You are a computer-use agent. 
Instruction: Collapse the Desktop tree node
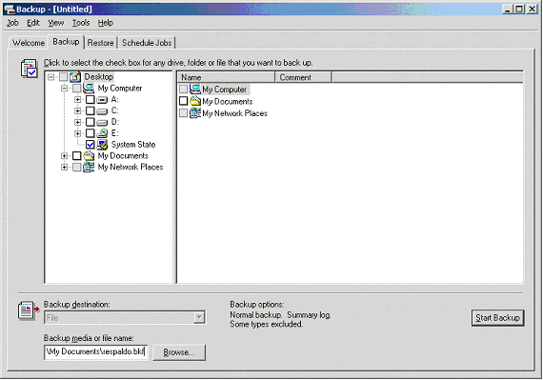(50, 77)
